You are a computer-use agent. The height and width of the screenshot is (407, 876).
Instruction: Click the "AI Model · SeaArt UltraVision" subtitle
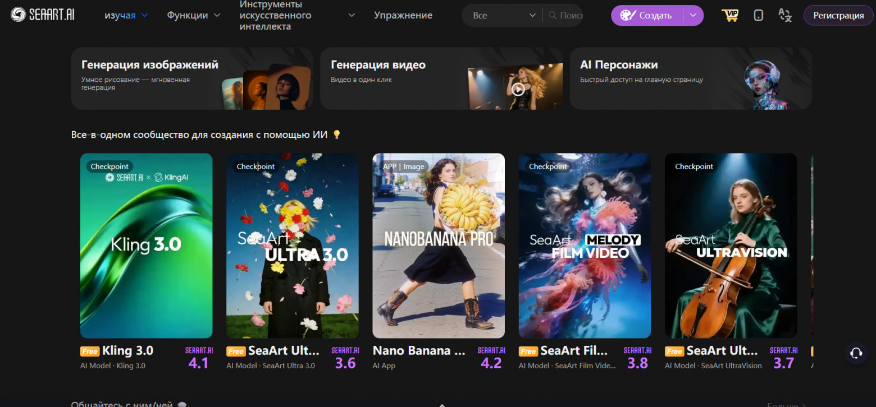click(x=713, y=366)
